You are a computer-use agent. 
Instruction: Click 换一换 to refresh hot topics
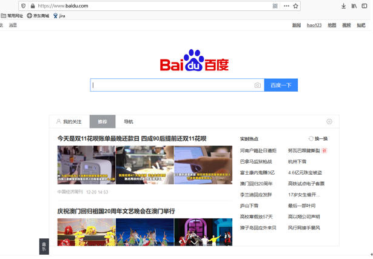click(321, 139)
